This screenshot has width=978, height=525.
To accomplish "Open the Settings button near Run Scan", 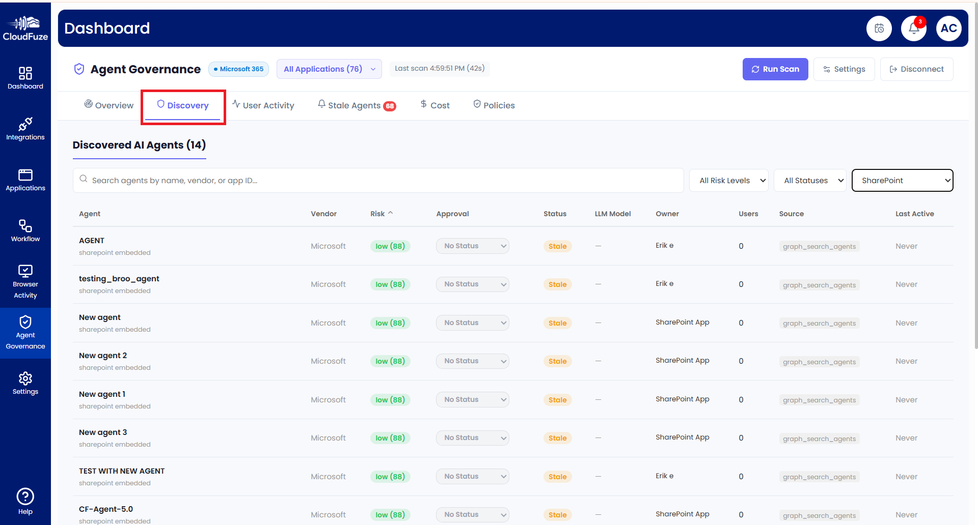I will click(844, 69).
